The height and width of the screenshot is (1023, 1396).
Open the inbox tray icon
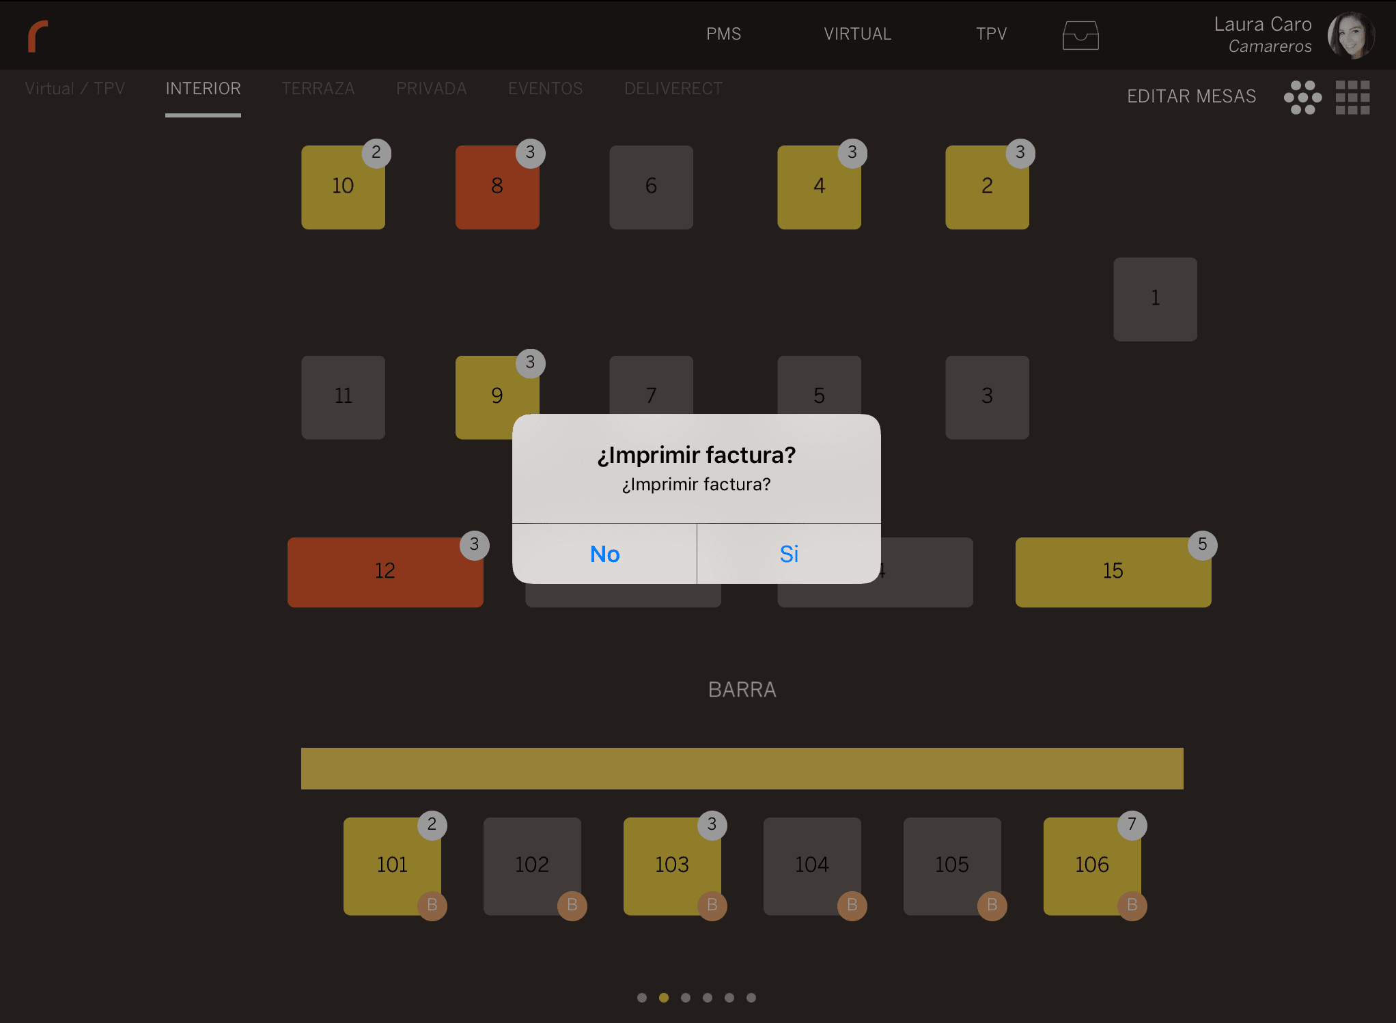pos(1080,35)
